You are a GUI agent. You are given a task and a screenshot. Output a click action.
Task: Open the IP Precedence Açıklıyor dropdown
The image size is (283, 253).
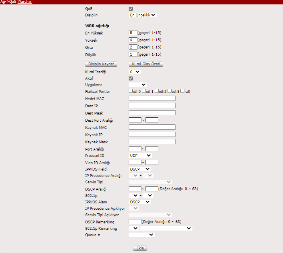pyautogui.click(x=134, y=208)
